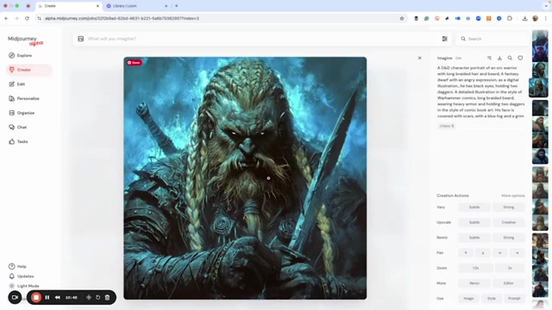Image resolution: width=552 pixels, height=310 pixels.
Task: Switch to the Library | Loom browser tab
Action: click(135, 6)
